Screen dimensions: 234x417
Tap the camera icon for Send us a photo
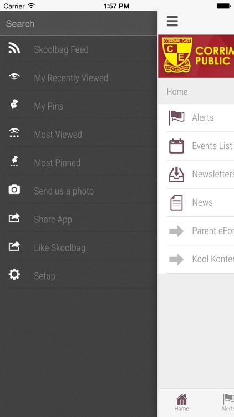click(14, 190)
